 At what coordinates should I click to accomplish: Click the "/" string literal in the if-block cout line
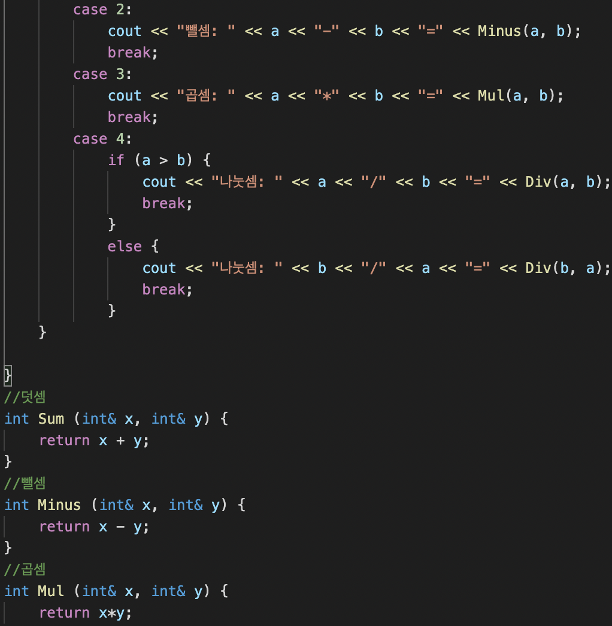click(374, 182)
